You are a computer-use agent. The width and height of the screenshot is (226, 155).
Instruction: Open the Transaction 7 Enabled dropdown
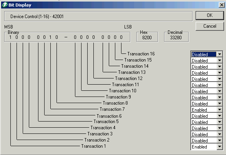(220, 110)
